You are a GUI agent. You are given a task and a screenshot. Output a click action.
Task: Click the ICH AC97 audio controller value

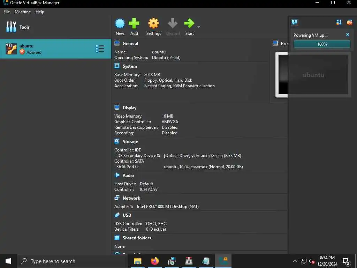coord(149,189)
